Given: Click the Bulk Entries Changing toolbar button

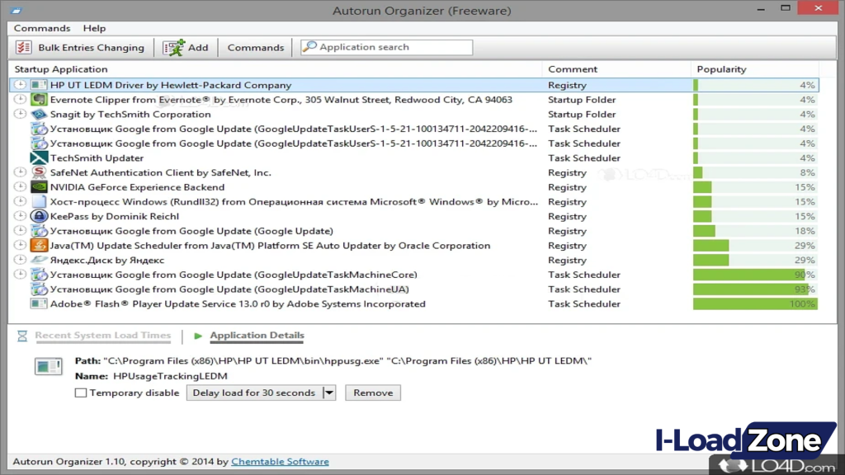Looking at the screenshot, I should coord(80,47).
